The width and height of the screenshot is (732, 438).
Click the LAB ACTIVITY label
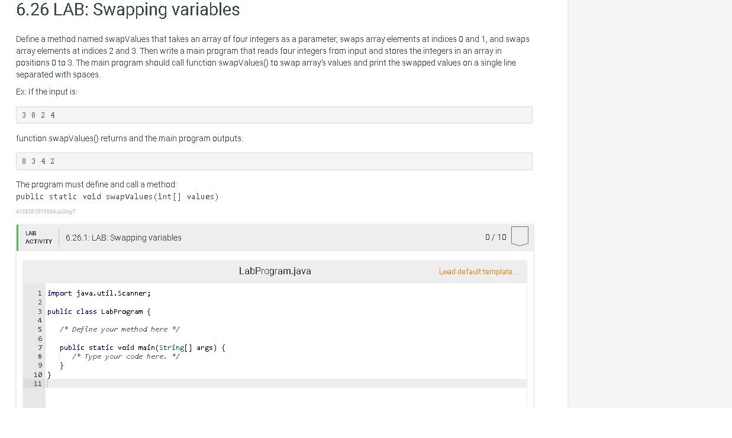click(38, 237)
